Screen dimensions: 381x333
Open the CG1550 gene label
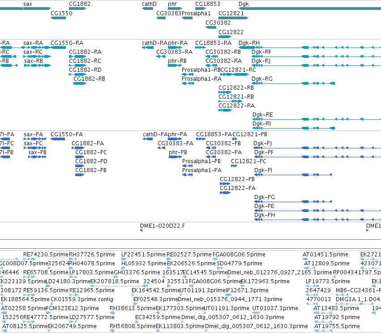pos(61,13)
